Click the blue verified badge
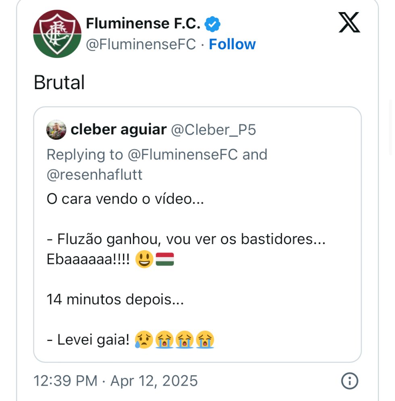Viewport: 395px width, 401px height. (x=212, y=24)
